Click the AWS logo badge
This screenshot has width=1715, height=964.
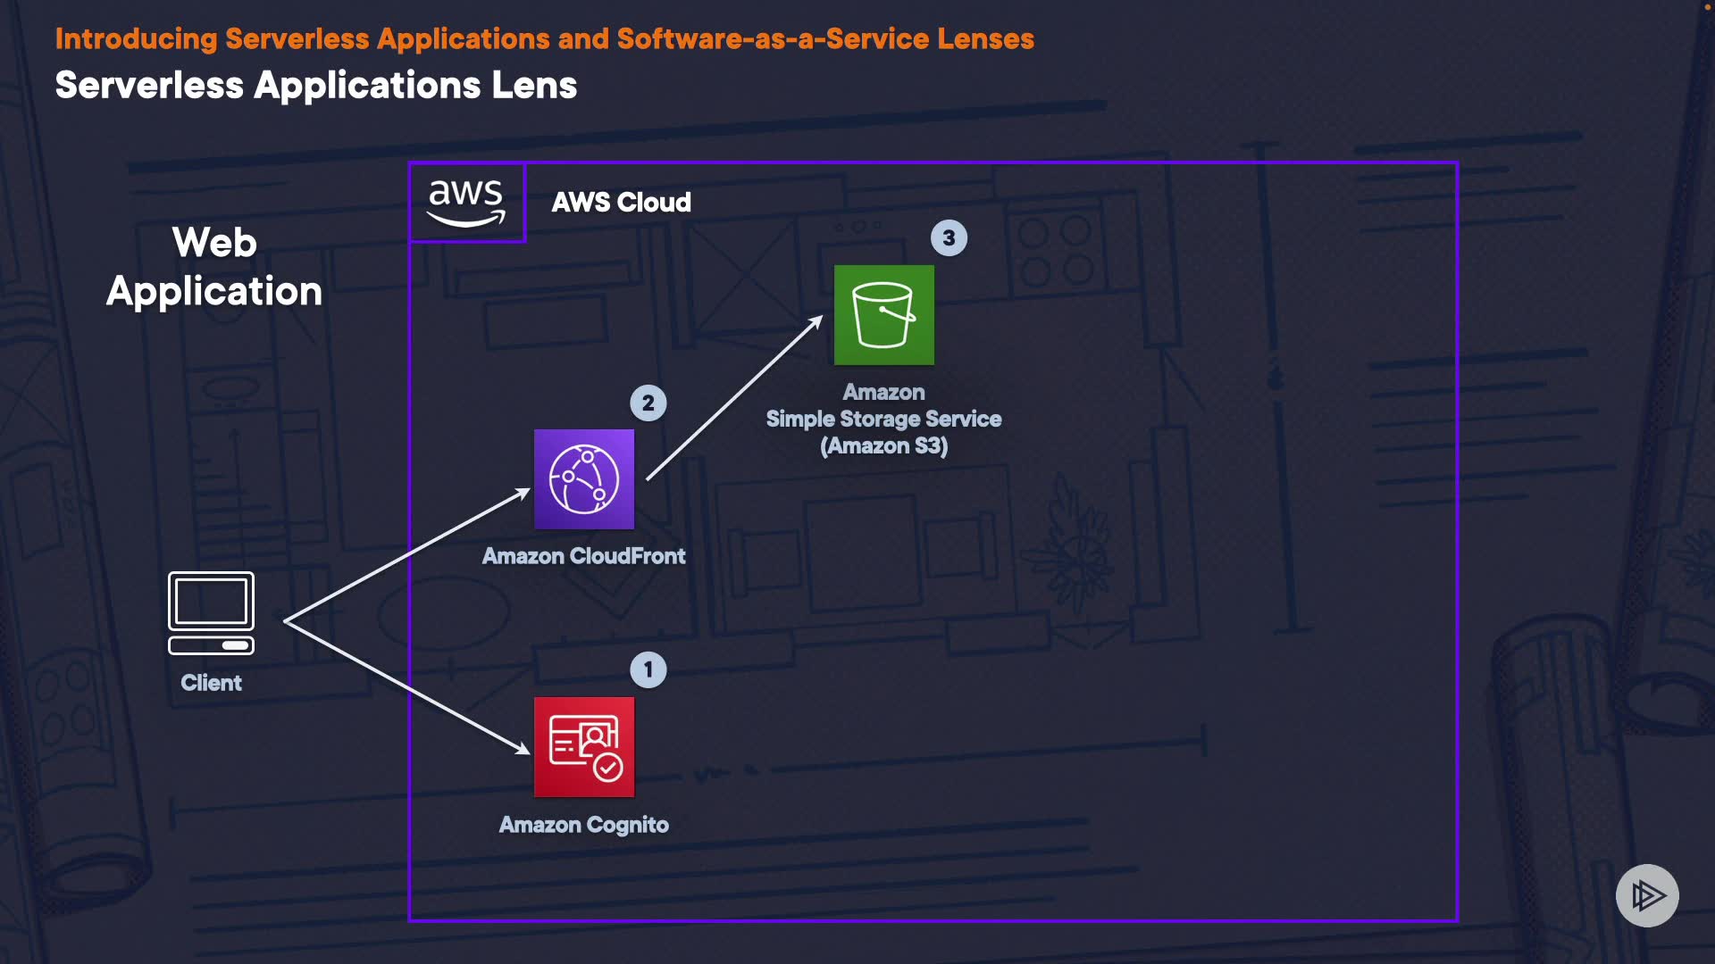pos(466,203)
